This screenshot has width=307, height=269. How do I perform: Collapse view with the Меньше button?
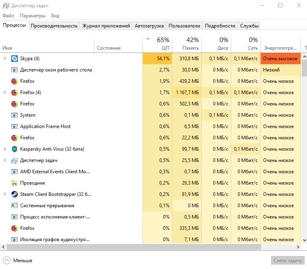pyautogui.click(x=18, y=261)
